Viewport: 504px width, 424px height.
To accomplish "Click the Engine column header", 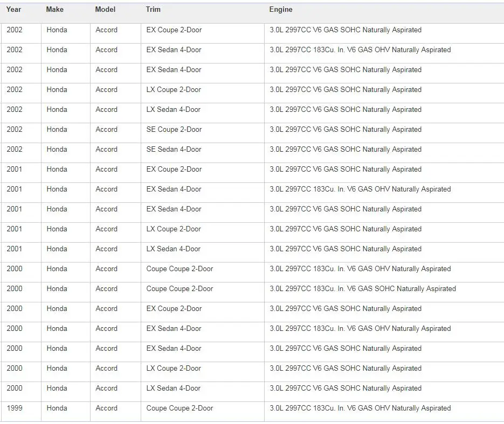I will (x=281, y=9).
